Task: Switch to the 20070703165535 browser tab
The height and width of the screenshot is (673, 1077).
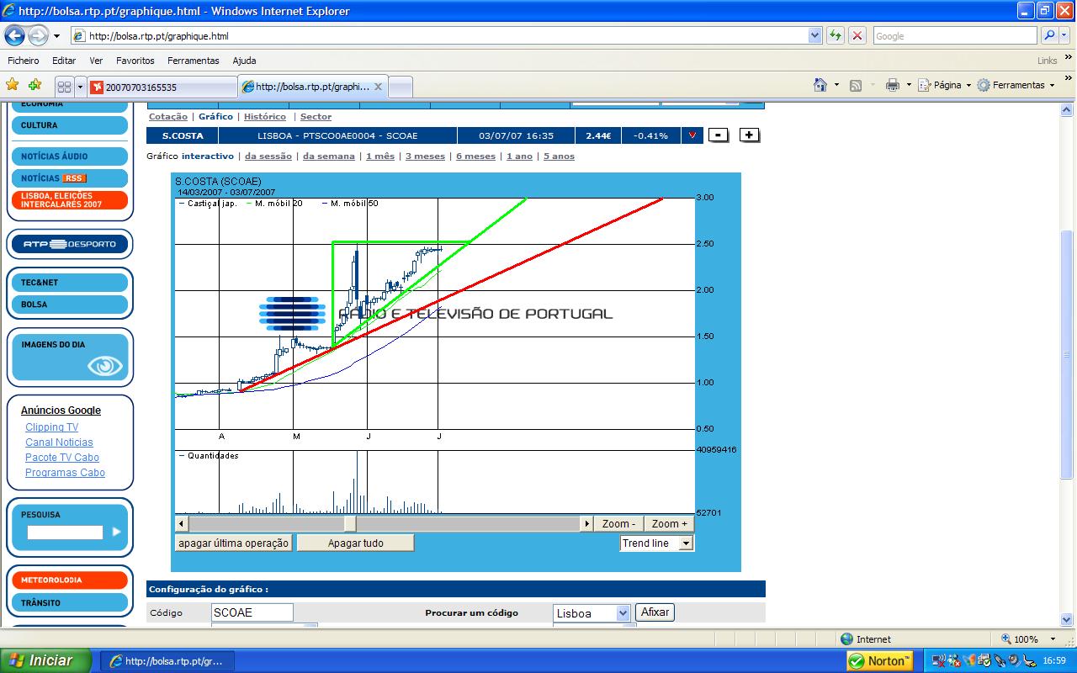Action: pyautogui.click(x=163, y=87)
